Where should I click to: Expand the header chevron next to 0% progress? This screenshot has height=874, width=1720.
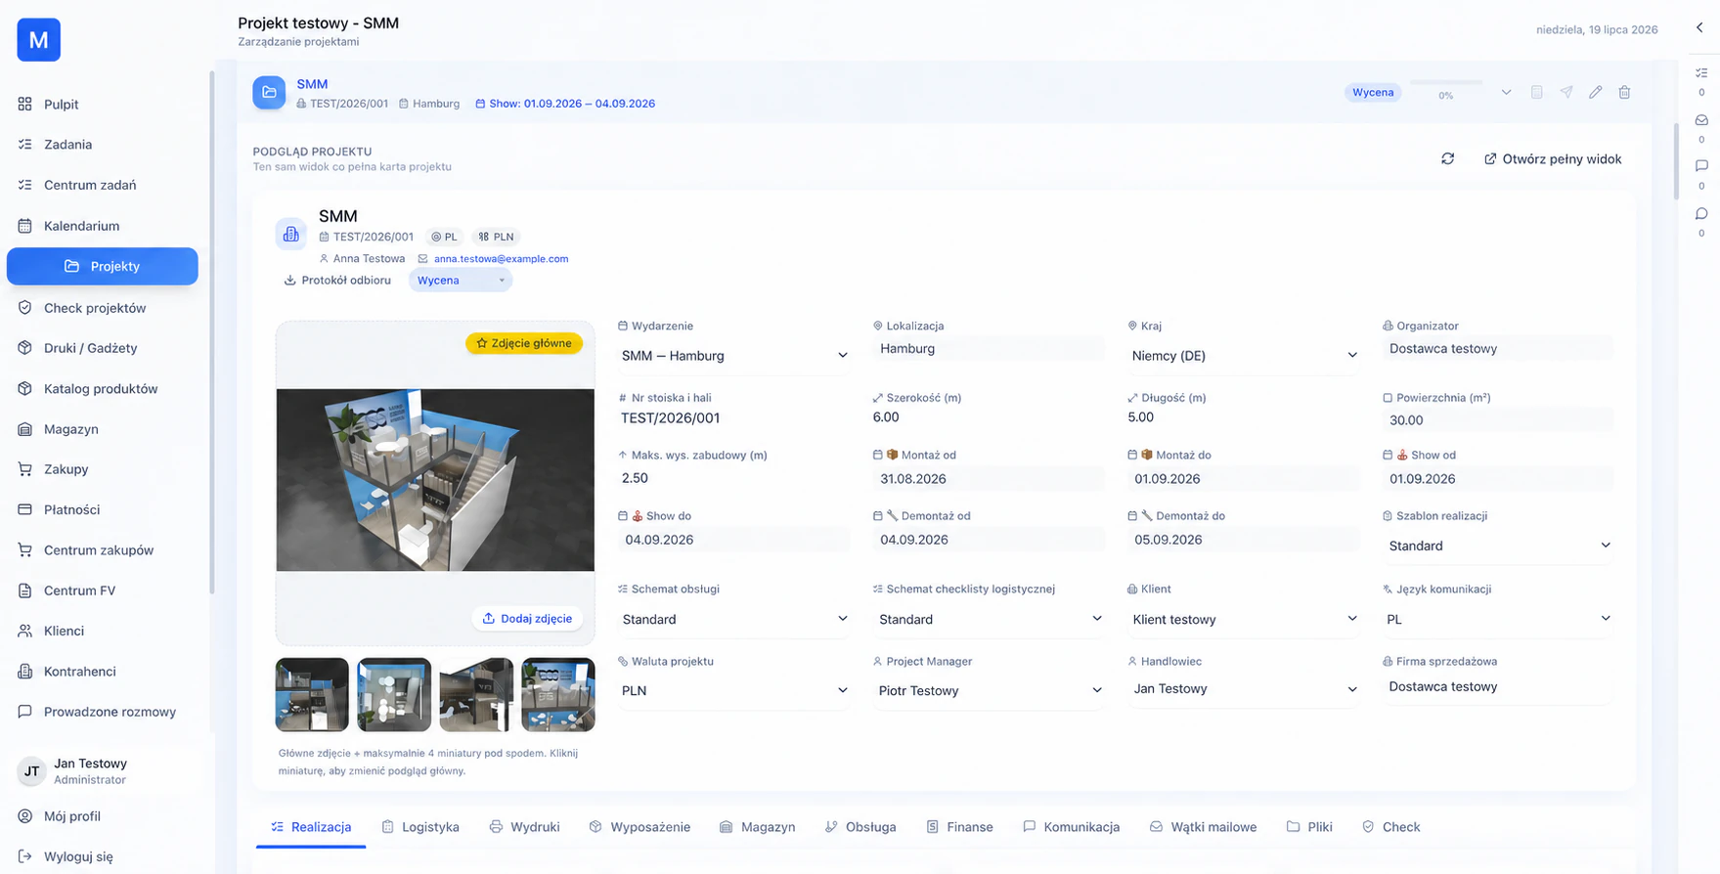1506,92
